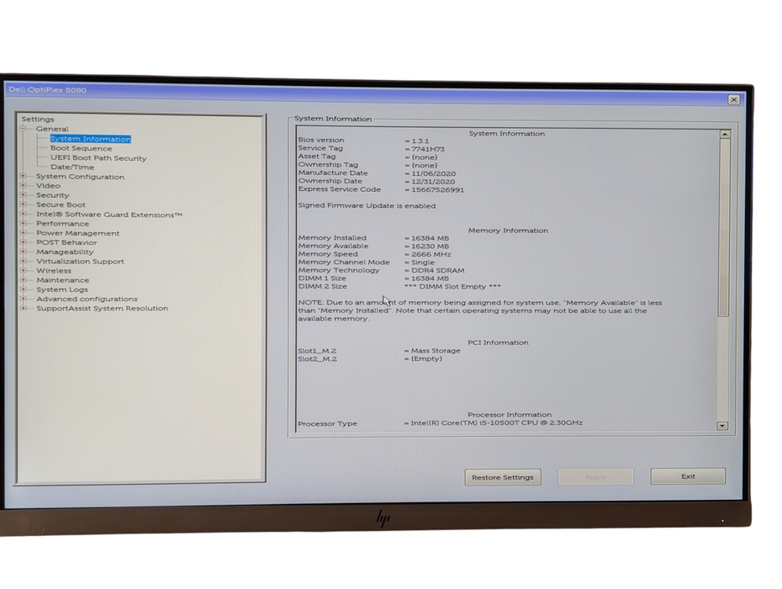Image resolution: width=782 pixels, height=589 pixels.
Task: Click Express Service Code value 15667526991
Action: tap(437, 189)
